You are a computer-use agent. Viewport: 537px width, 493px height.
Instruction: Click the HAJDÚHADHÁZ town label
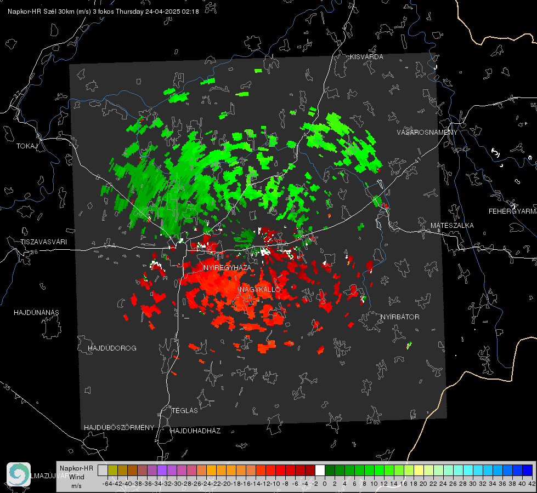click(x=195, y=431)
